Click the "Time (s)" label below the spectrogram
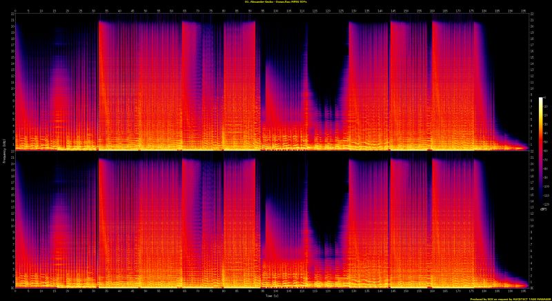The image size is (552, 301). [x=270, y=293]
